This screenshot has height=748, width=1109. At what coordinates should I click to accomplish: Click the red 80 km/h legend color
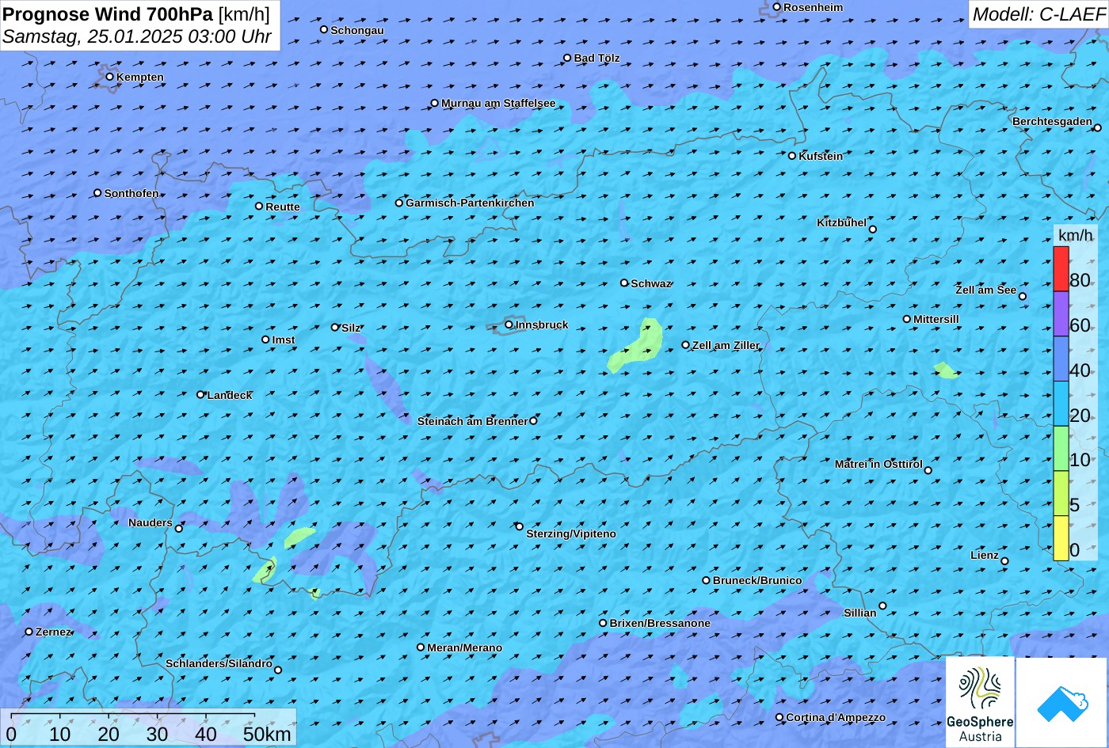tap(1061, 269)
